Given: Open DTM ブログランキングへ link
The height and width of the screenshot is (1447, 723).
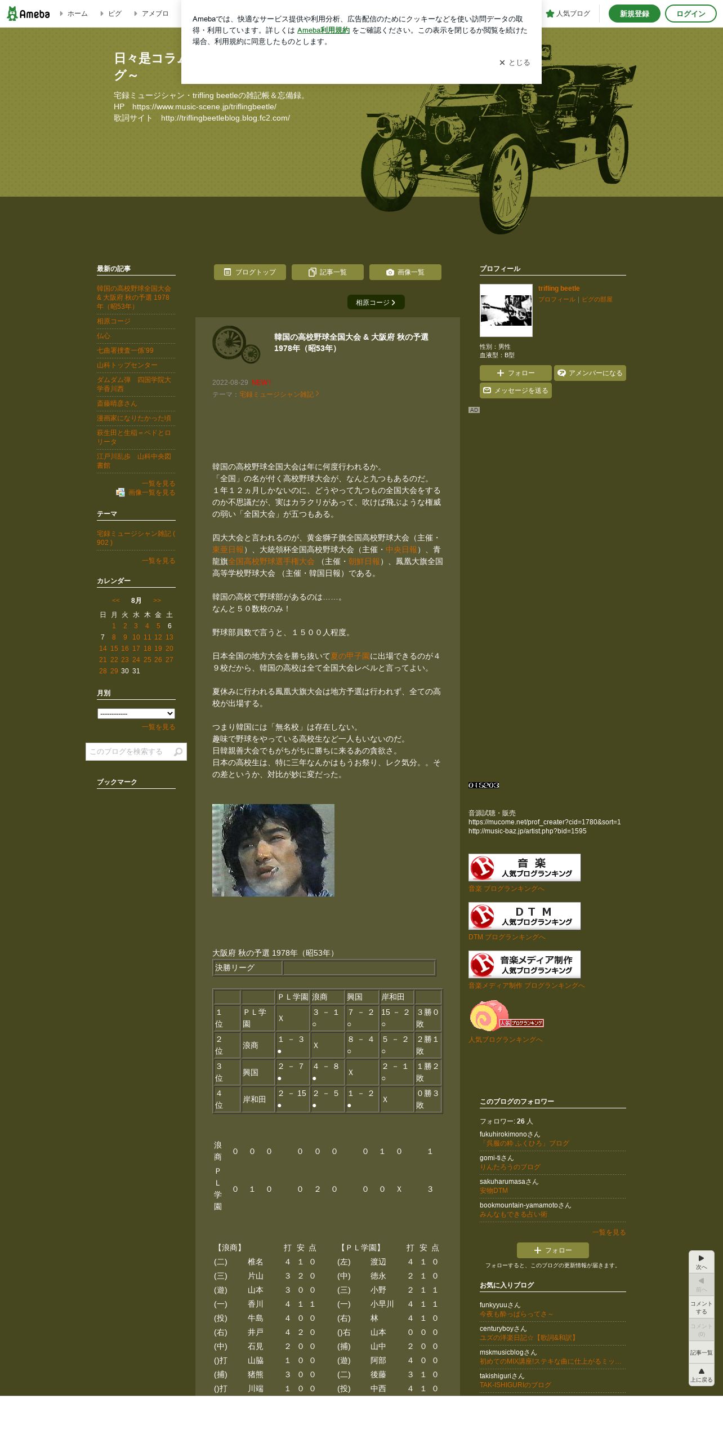Looking at the screenshot, I should (507, 937).
